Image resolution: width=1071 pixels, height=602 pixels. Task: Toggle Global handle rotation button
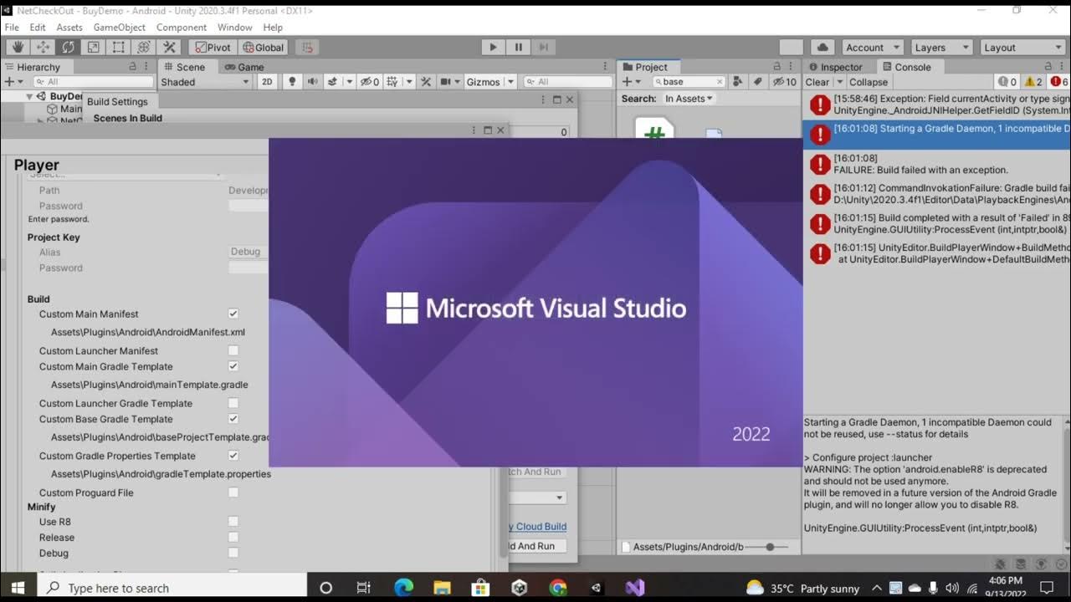(x=263, y=48)
